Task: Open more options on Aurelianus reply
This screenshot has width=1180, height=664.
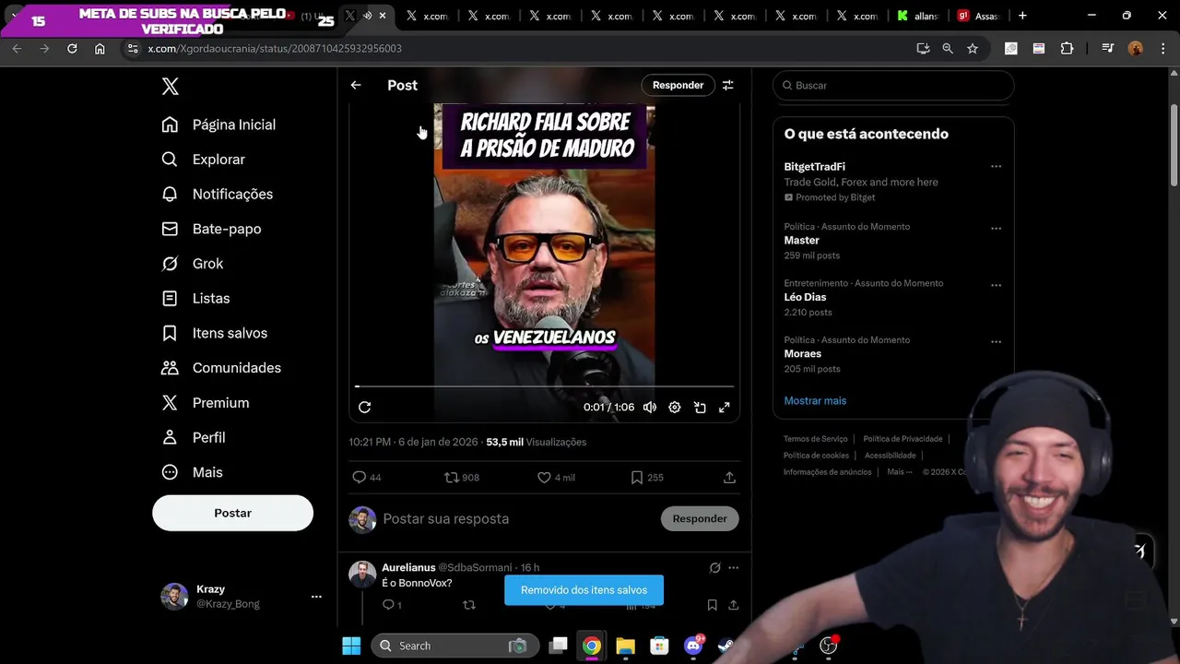Action: pyautogui.click(x=734, y=568)
